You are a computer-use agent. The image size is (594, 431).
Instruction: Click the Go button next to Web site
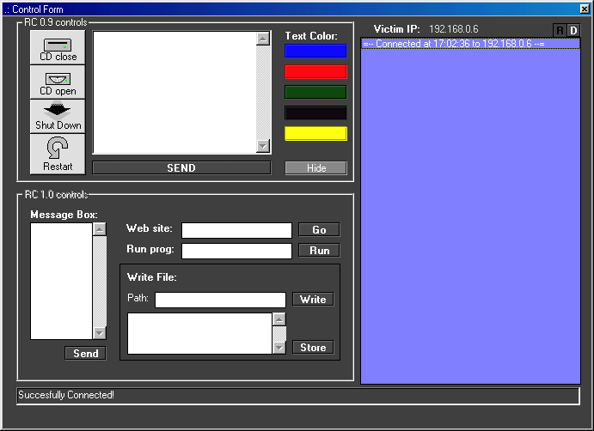coord(319,230)
